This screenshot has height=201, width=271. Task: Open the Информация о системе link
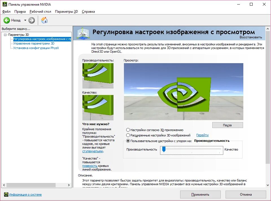(25, 195)
